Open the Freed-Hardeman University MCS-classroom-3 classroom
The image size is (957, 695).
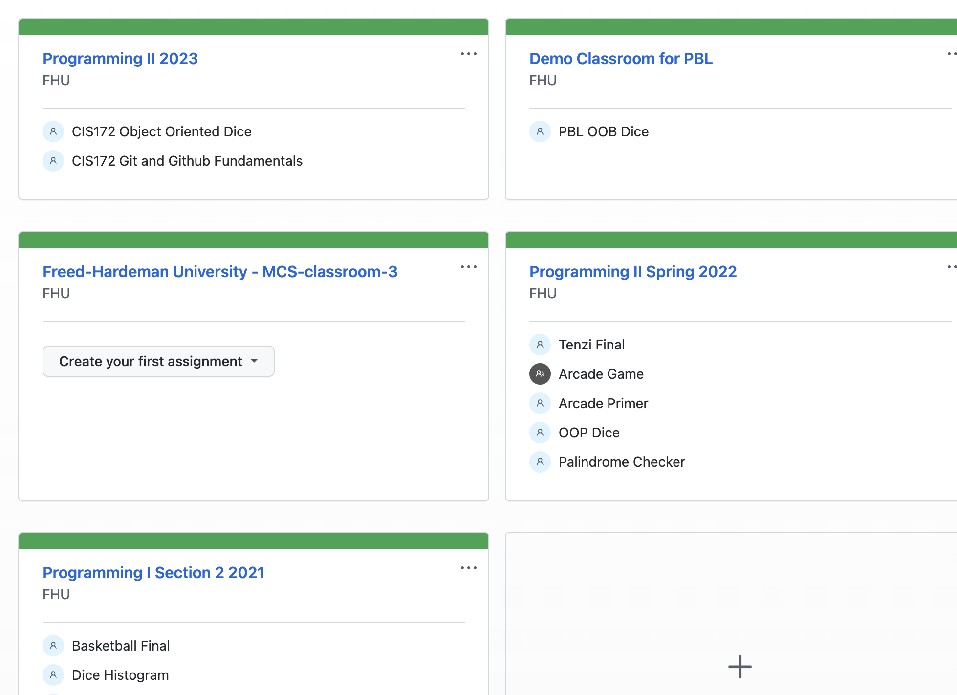220,271
